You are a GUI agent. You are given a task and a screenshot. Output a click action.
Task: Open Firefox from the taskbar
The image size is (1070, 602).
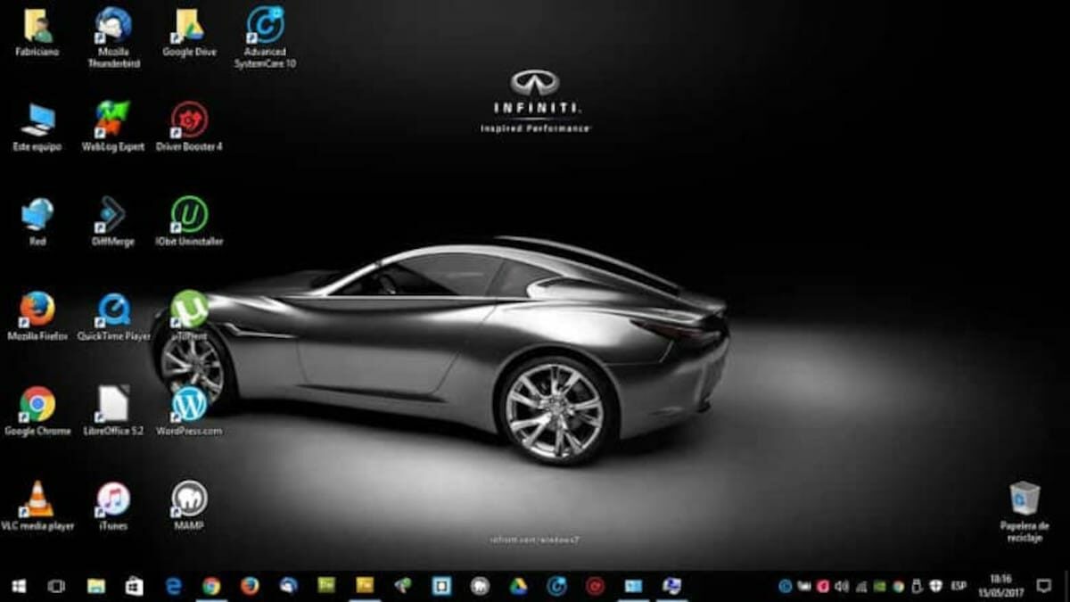(250, 586)
